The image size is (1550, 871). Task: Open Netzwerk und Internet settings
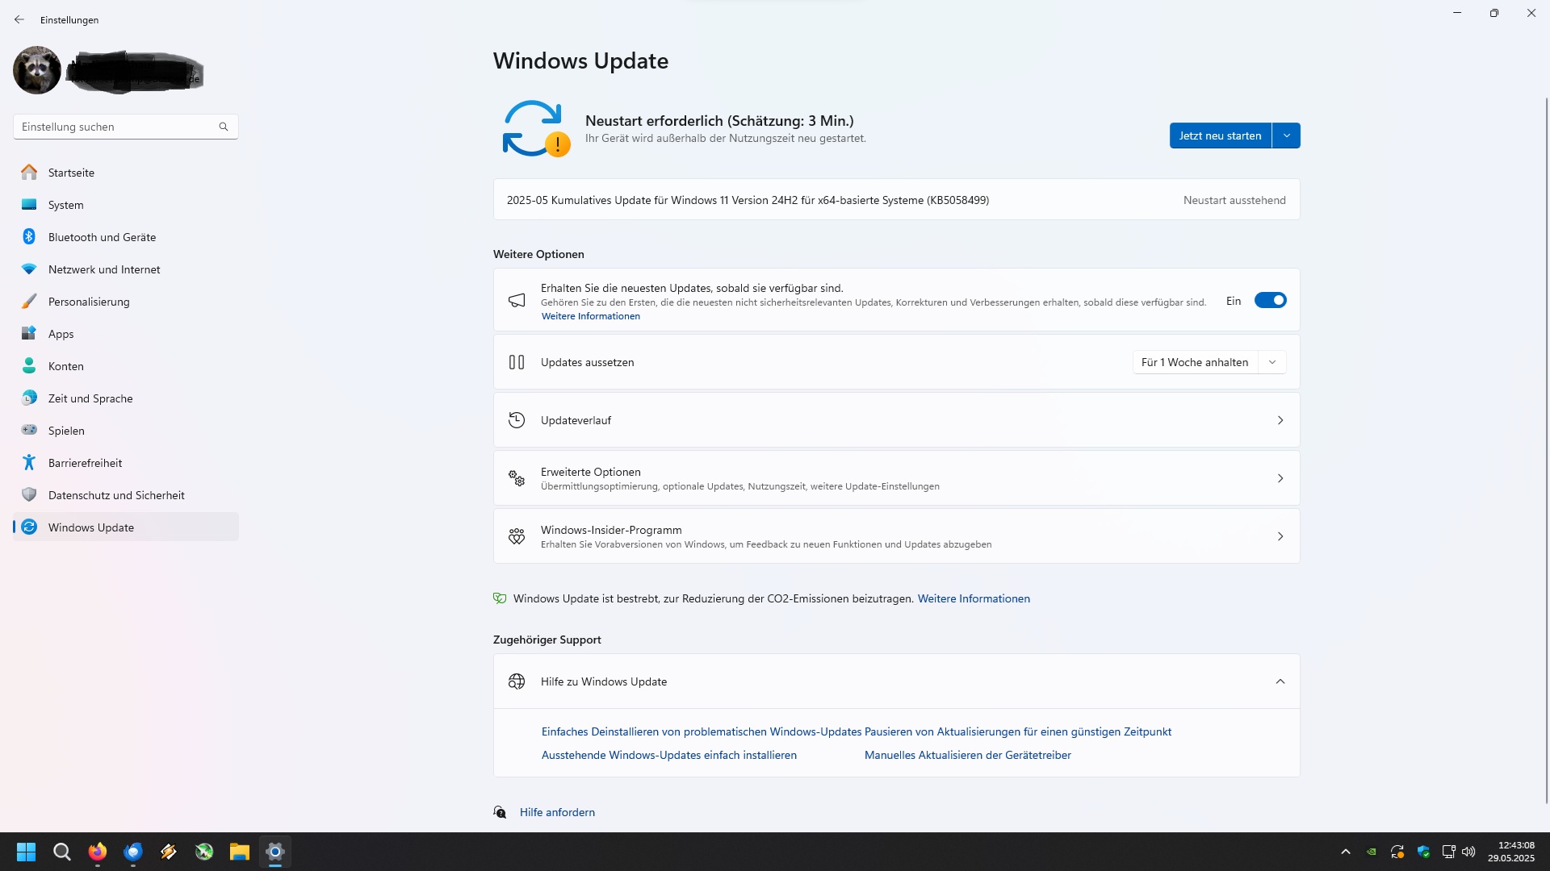[x=126, y=269]
